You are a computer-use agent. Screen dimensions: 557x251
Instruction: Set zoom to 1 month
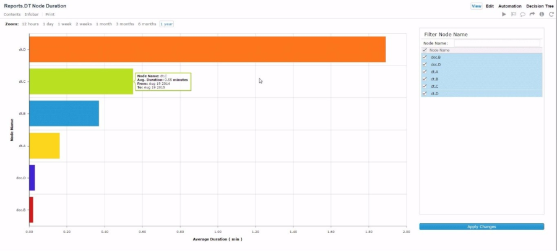(x=104, y=24)
